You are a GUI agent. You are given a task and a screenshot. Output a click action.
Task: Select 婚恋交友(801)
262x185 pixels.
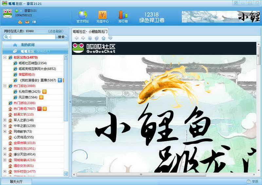tap(24, 166)
